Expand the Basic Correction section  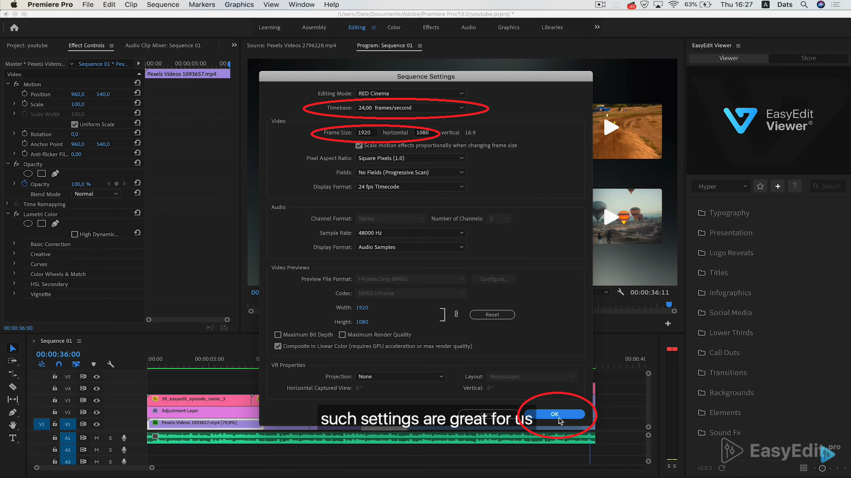[14, 243]
